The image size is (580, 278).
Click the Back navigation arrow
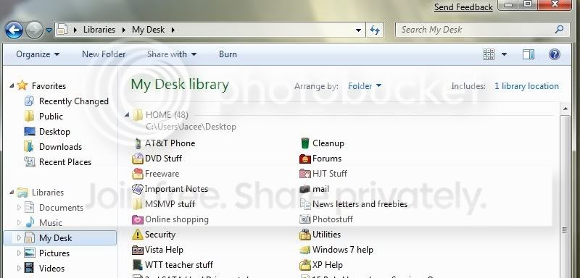click(x=14, y=30)
